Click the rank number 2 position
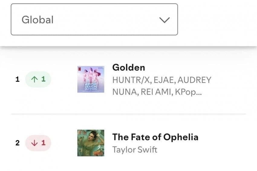The width and height of the screenshot is (257, 171). [x=18, y=143]
